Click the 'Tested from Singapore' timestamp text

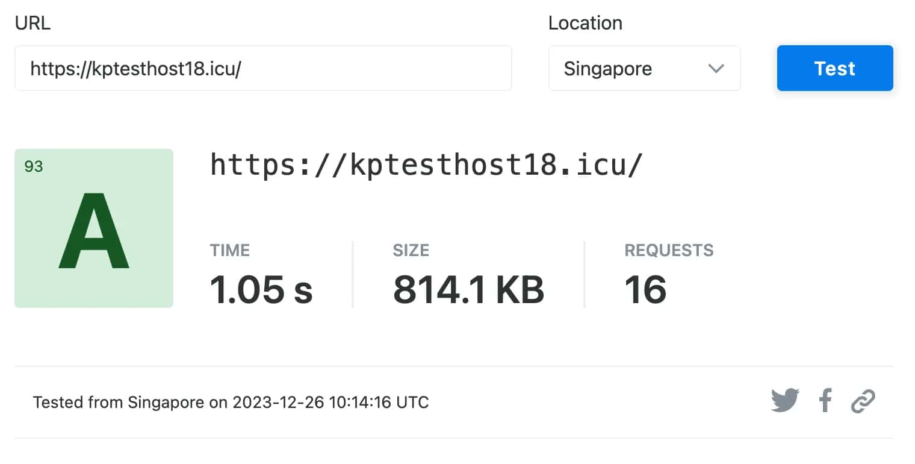click(231, 402)
